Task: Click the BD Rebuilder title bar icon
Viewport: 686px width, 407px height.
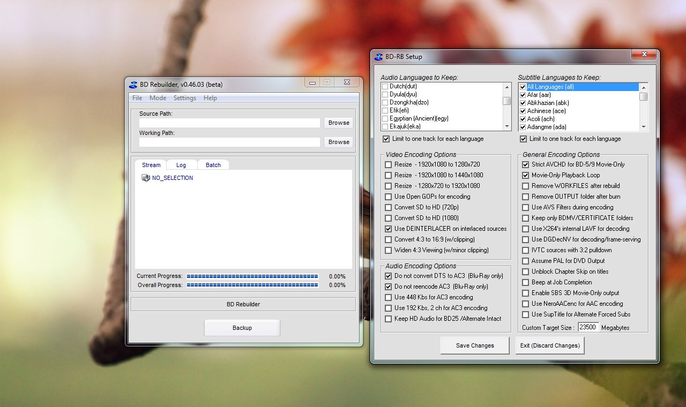Action: (132, 84)
